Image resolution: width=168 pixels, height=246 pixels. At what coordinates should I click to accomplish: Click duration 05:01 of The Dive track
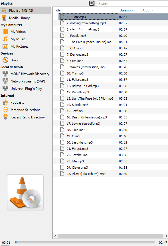123,42
